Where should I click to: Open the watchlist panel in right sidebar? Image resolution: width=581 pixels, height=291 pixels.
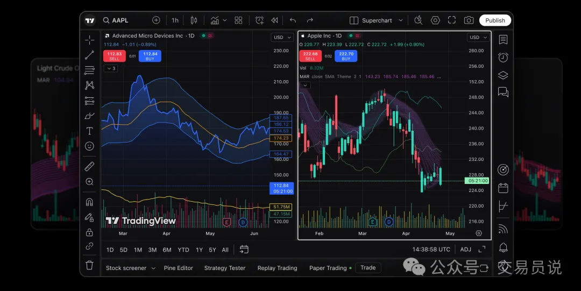[x=503, y=40]
